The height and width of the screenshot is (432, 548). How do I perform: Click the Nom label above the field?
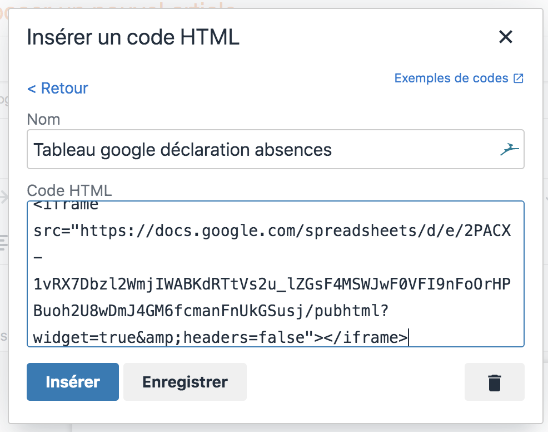click(44, 119)
